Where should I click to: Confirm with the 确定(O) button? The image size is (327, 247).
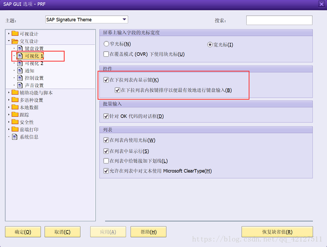coord(23,232)
